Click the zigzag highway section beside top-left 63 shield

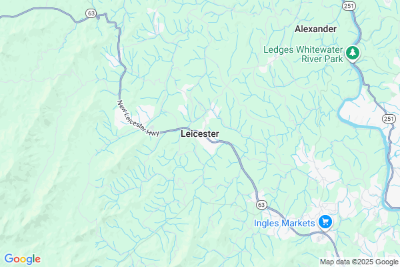tap(107, 19)
